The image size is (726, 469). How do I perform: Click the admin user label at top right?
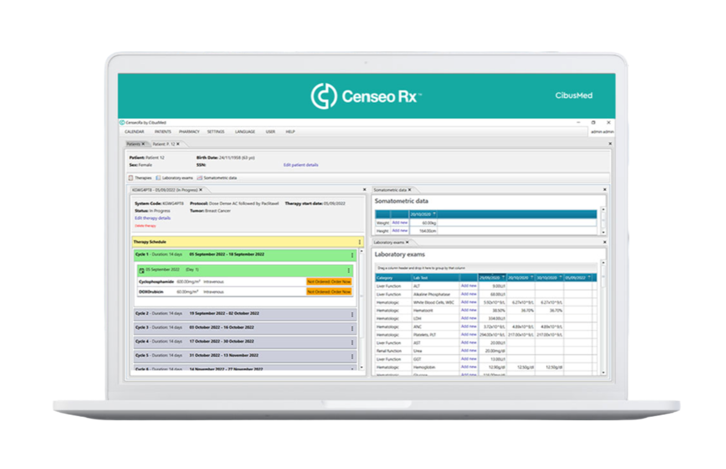click(602, 132)
